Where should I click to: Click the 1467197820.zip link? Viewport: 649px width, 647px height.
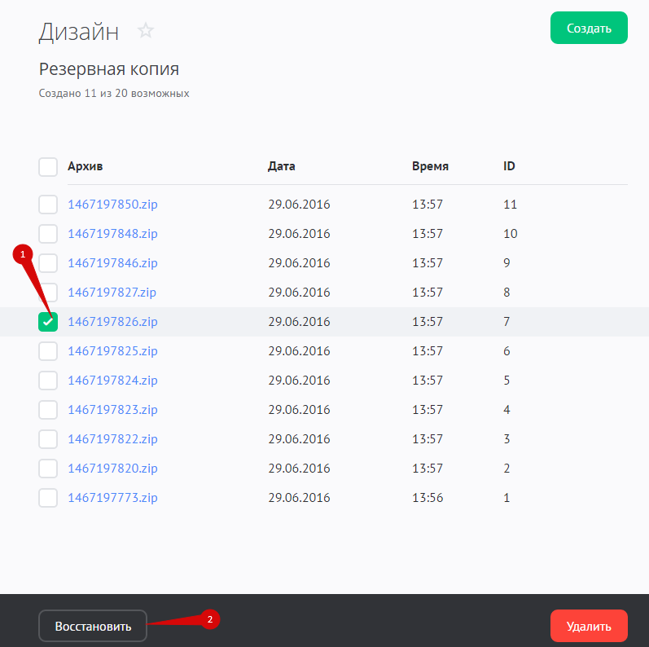[x=112, y=469]
